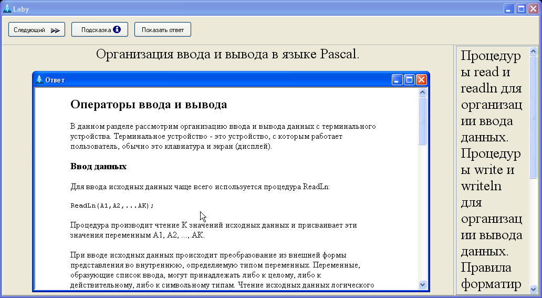This screenshot has width=542, height=298.
Task: Click down arrow of Ответ window scrollbar
Action: [x=422, y=284]
